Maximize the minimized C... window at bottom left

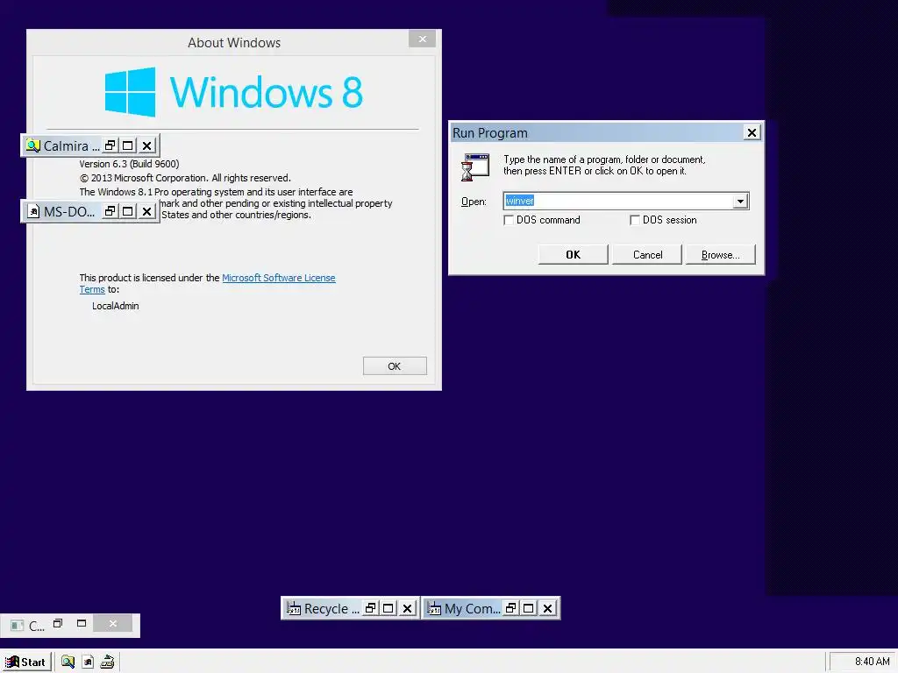(x=82, y=623)
